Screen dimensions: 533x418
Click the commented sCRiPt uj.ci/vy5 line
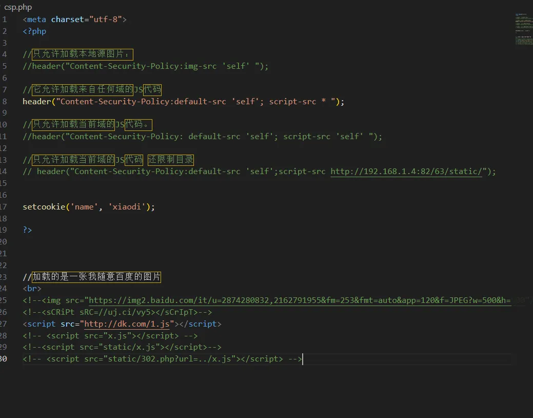[117, 312]
